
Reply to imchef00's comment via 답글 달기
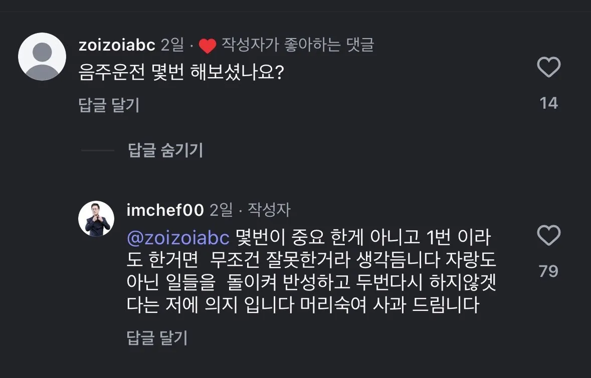click(157, 337)
